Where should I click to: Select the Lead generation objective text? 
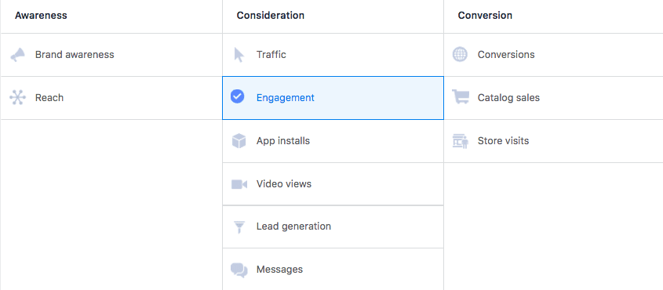tap(293, 227)
